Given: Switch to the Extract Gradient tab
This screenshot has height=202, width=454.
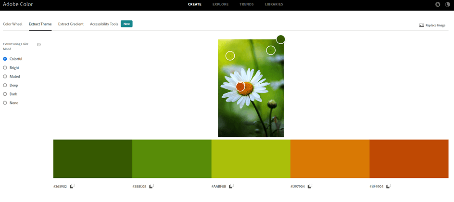Looking at the screenshot, I should pos(71,24).
